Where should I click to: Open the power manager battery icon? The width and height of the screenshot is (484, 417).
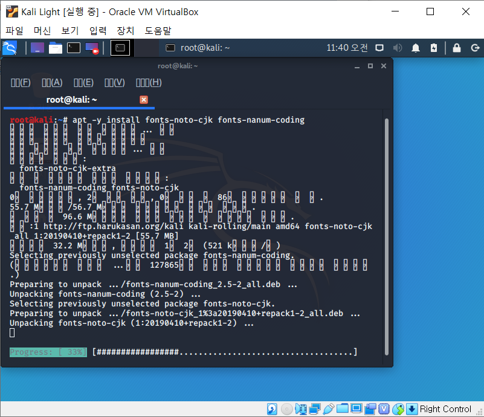[434, 48]
